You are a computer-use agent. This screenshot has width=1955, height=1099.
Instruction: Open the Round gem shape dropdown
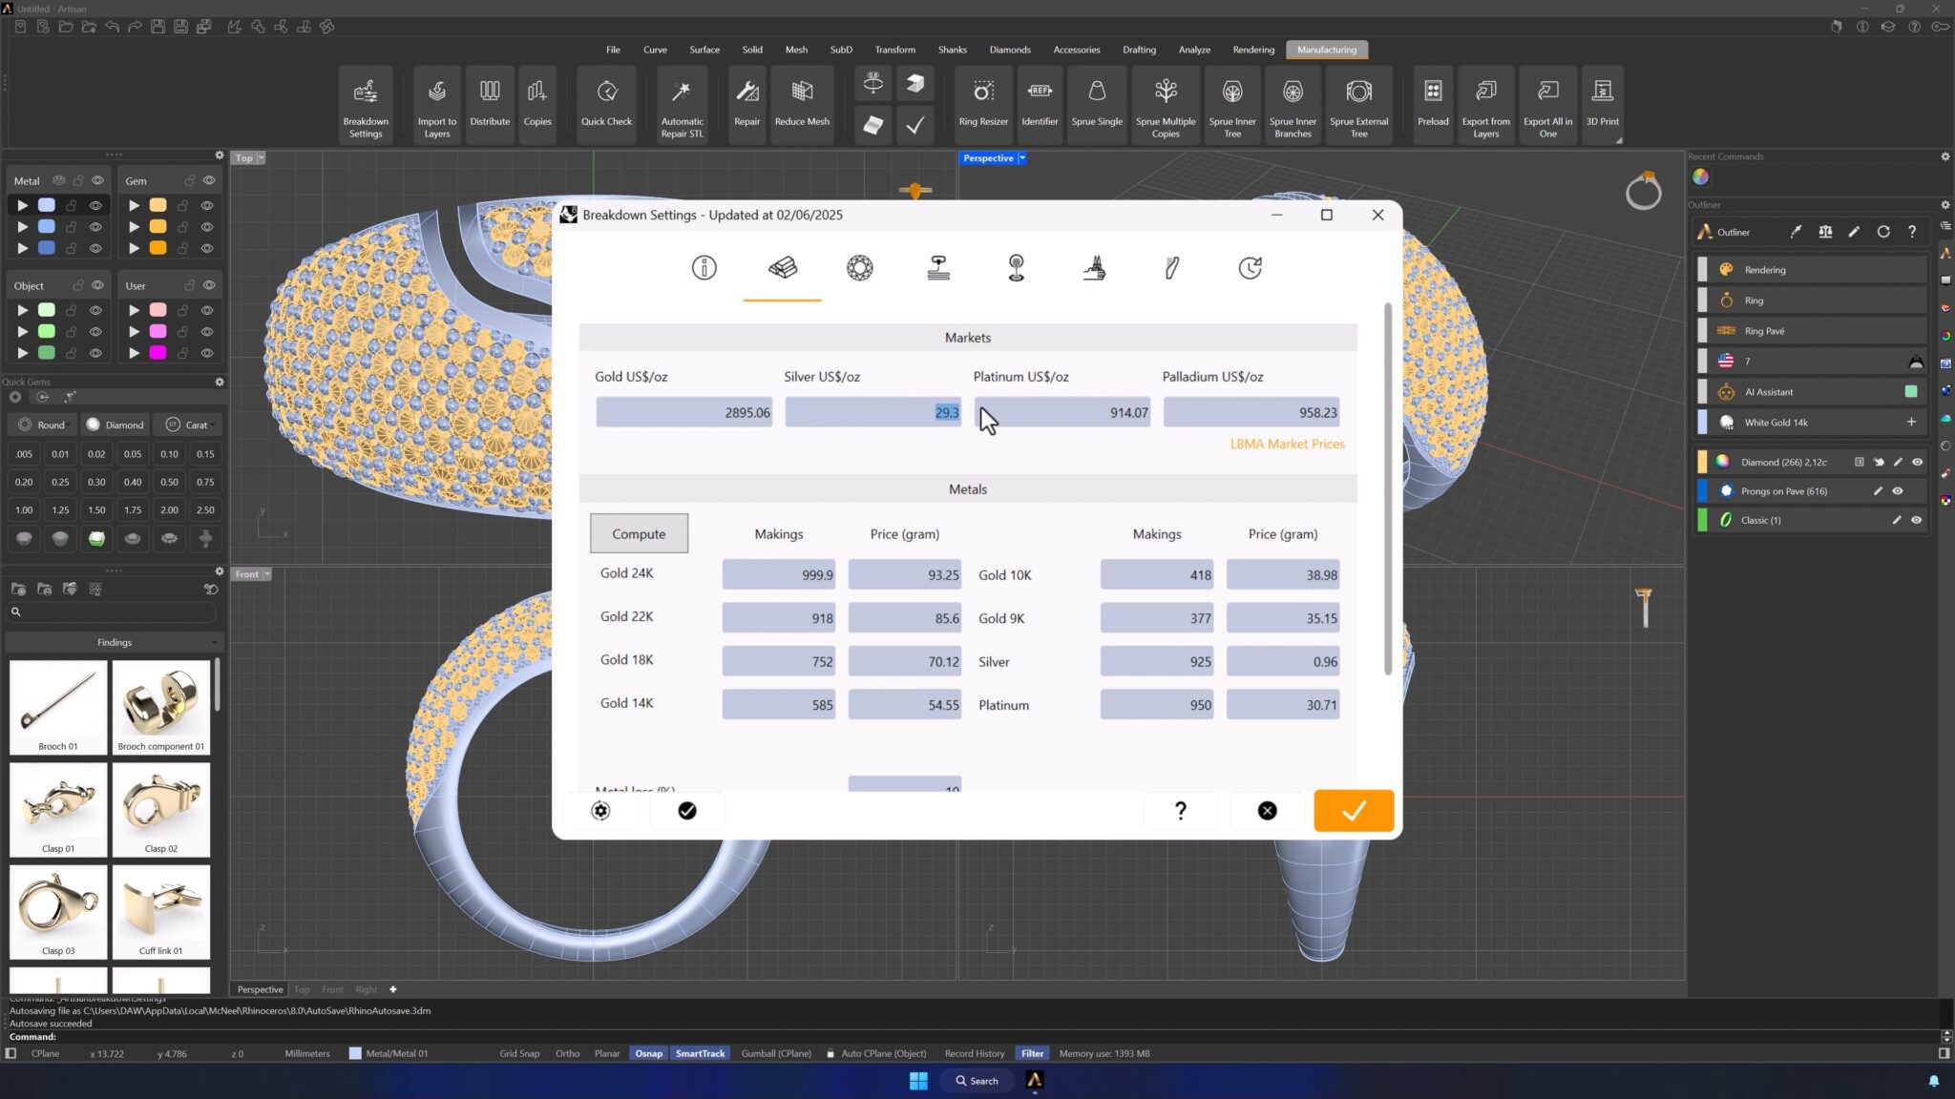[x=43, y=425]
